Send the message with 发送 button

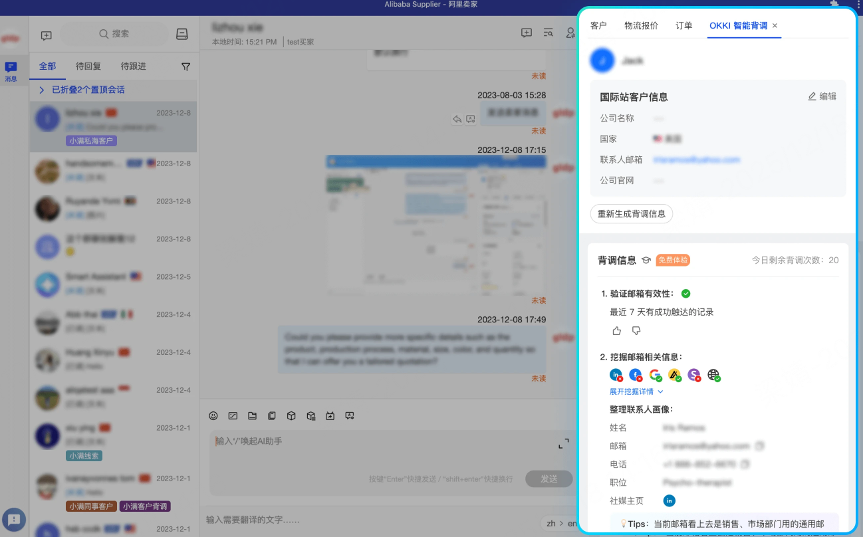549,479
